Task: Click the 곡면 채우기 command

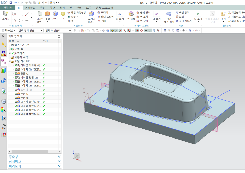Action: pyautogui.click(x=184, y=21)
